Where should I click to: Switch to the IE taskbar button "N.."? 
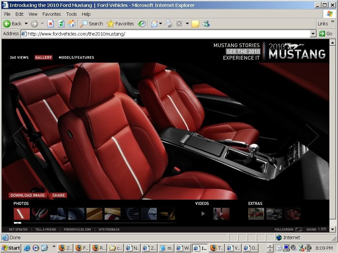(x=132, y=248)
